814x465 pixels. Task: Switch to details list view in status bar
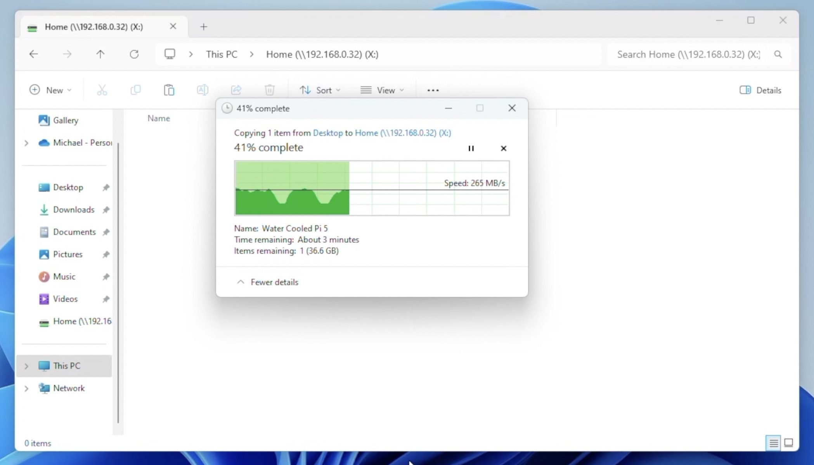[x=773, y=443]
